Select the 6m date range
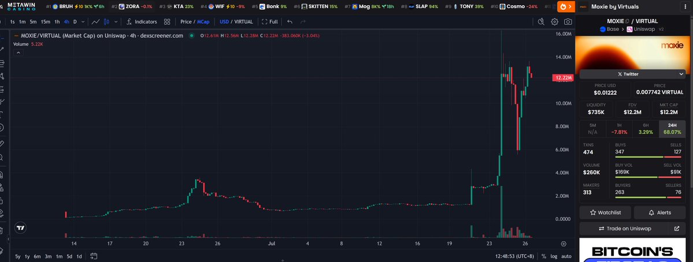 37,256
